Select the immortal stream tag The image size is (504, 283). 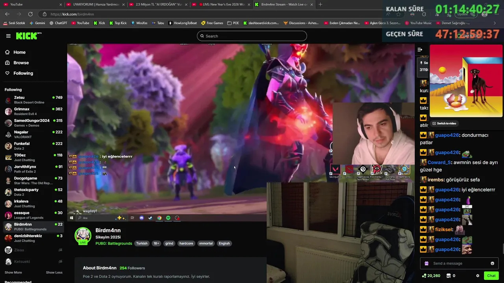pos(206,243)
